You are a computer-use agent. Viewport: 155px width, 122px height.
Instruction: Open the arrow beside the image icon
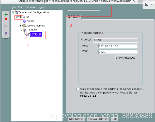pos(152,5)
